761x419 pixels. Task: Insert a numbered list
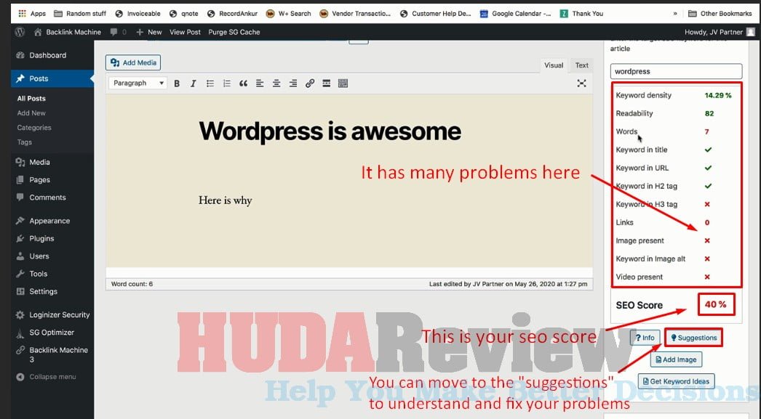[227, 84]
